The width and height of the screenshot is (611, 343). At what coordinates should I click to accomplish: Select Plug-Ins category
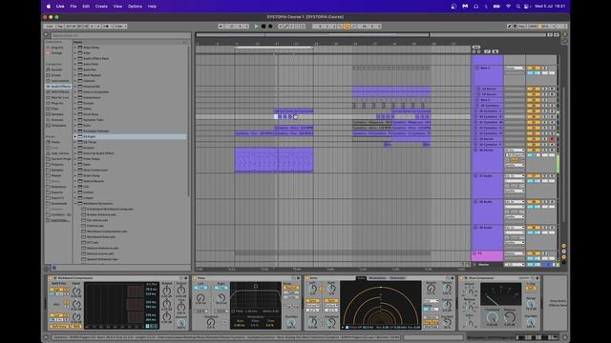pyautogui.click(x=57, y=103)
